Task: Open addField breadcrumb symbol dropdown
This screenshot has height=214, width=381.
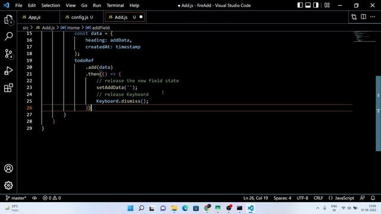Action: coord(98,28)
